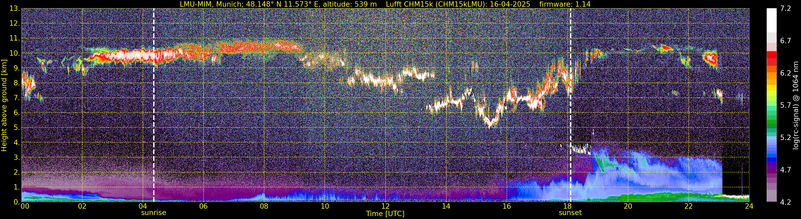
Task: Click the 'Time [UTC]' axis title
Action: 385,214
